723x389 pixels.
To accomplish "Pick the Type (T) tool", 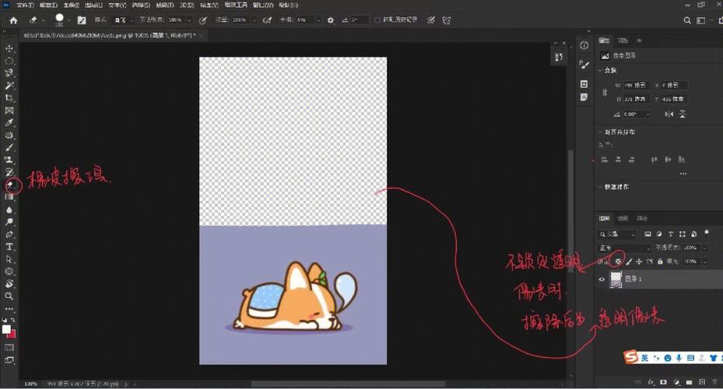I will tap(10, 246).
